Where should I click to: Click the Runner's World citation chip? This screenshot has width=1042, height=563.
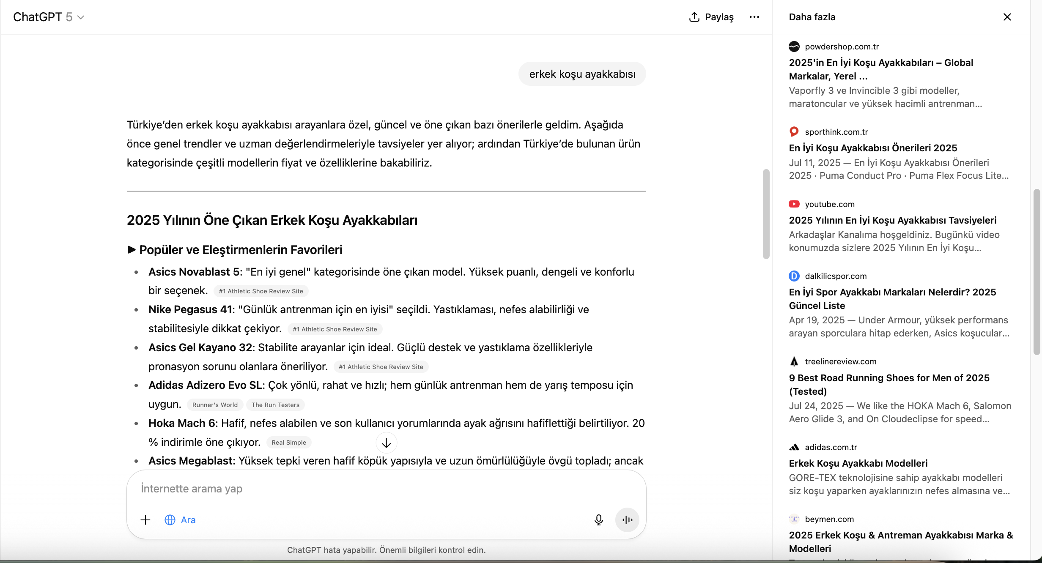[215, 405]
